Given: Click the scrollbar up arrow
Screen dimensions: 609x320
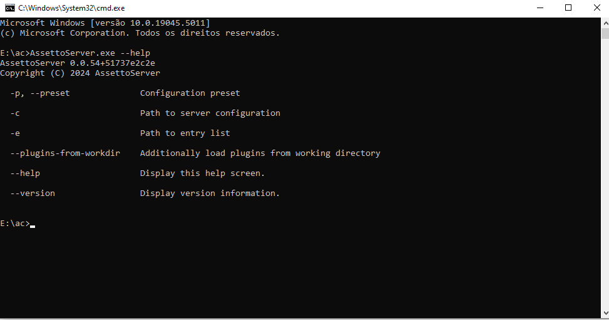Looking at the screenshot, I should [x=605, y=23].
